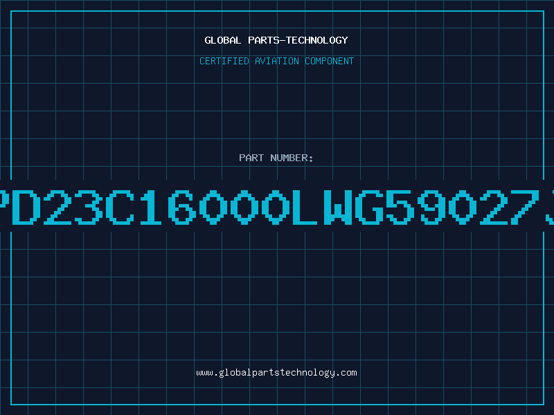Click letter G in the part number
This screenshot has height=415, width=554.
(x=370, y=207)
